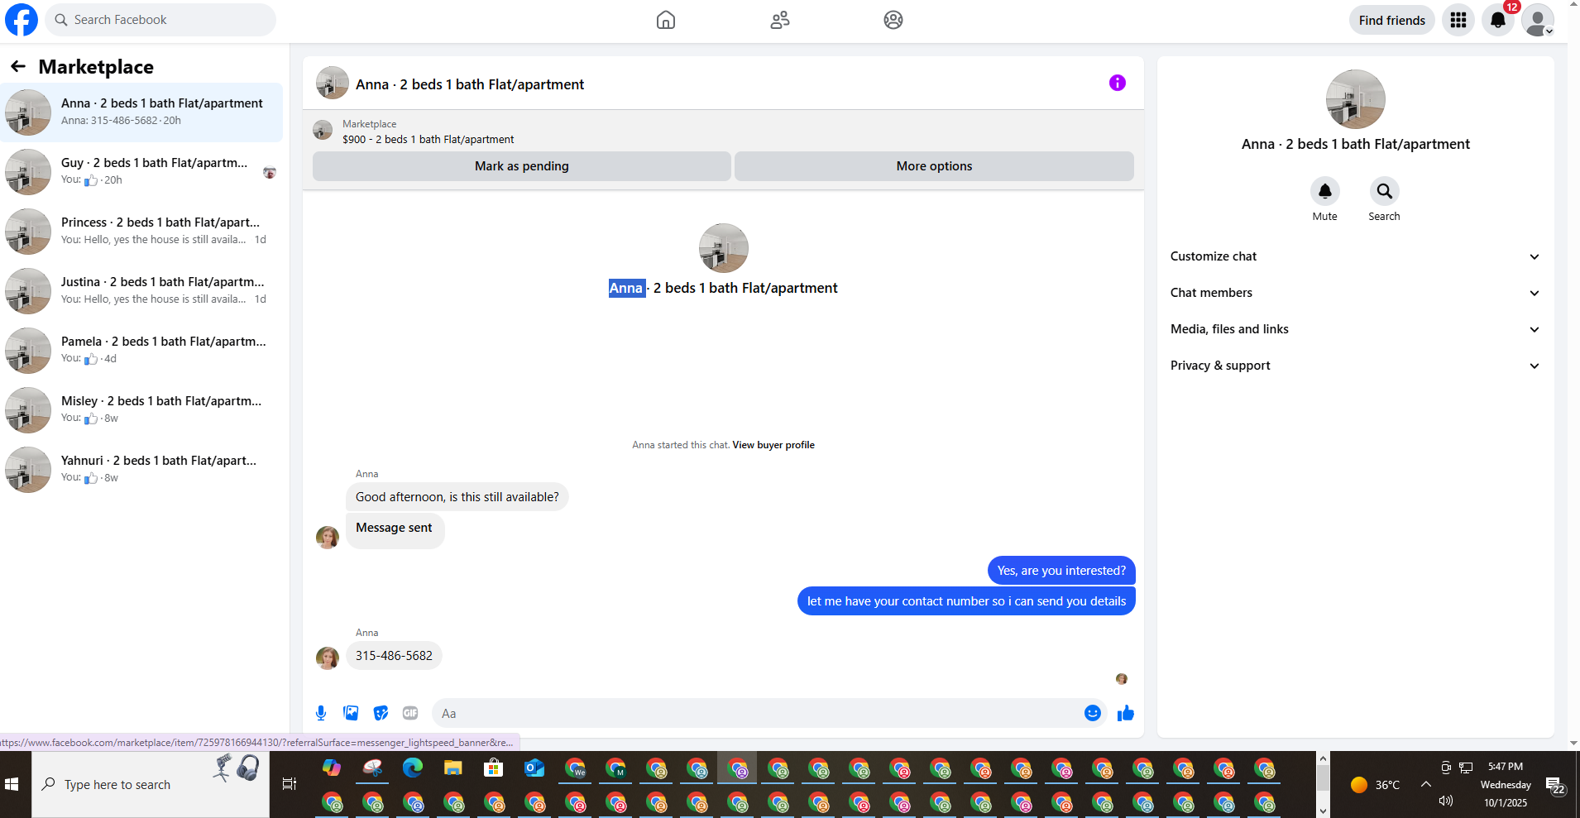Click the 'Yes, are you interested?' message

tap(1061, 571)
